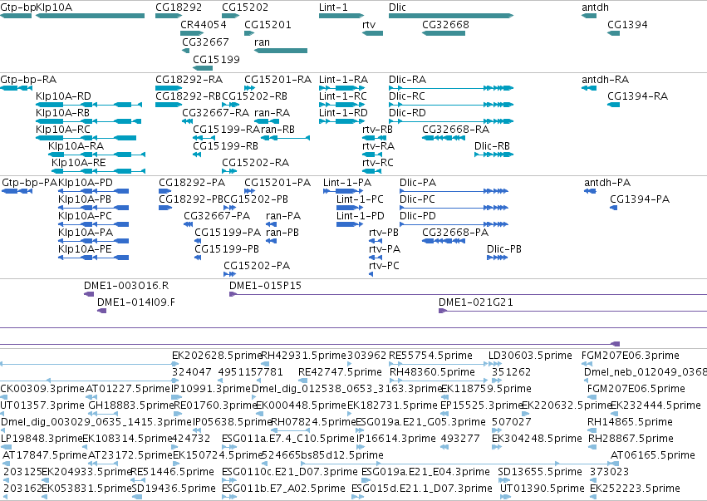The width and height of the screenshot is (707, 501).
Task: Open the Dlic-PC protein label
Action: coord(418,199)
